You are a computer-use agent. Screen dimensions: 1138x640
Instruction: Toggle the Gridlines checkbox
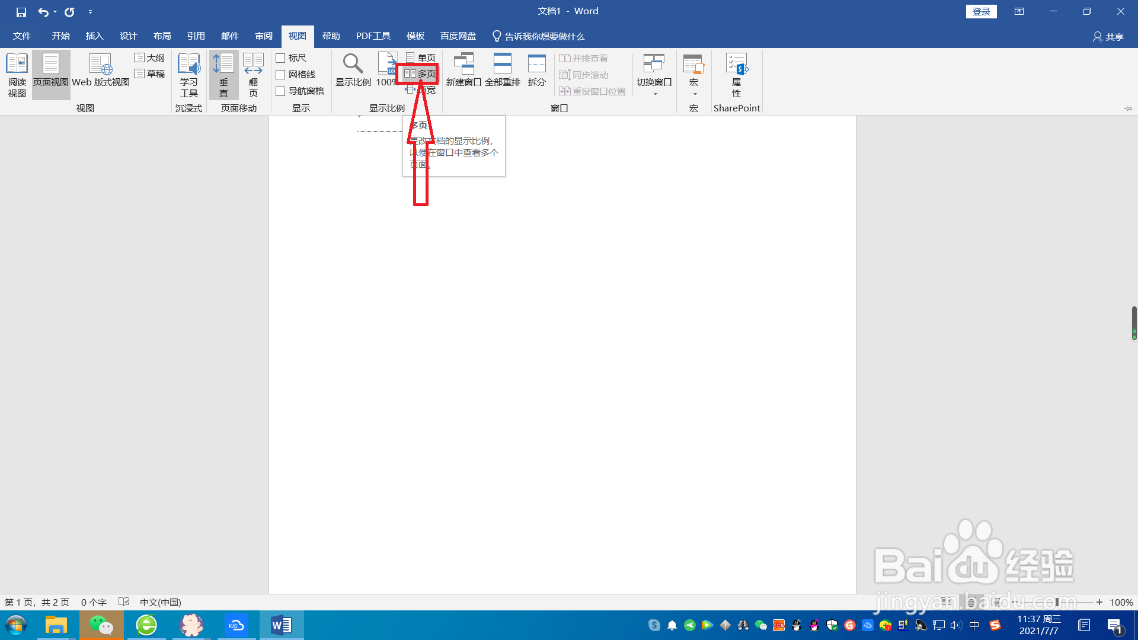pos(281,75)
